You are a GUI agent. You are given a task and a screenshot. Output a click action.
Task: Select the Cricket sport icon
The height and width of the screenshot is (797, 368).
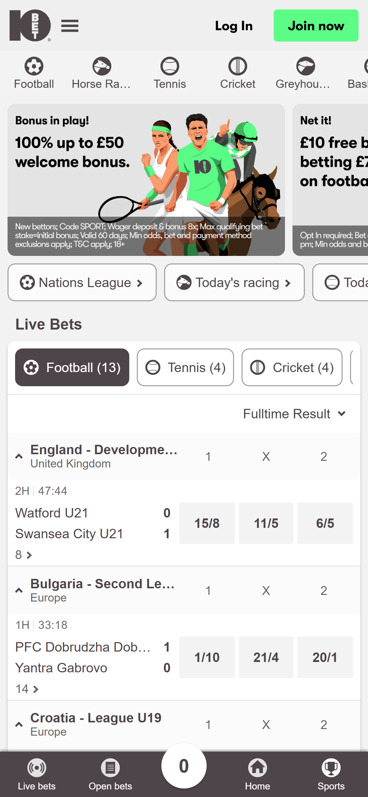[237, 66]
